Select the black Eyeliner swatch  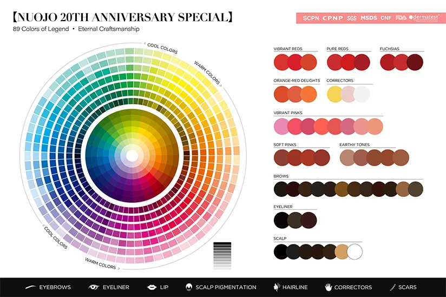[x=280, y=220]
